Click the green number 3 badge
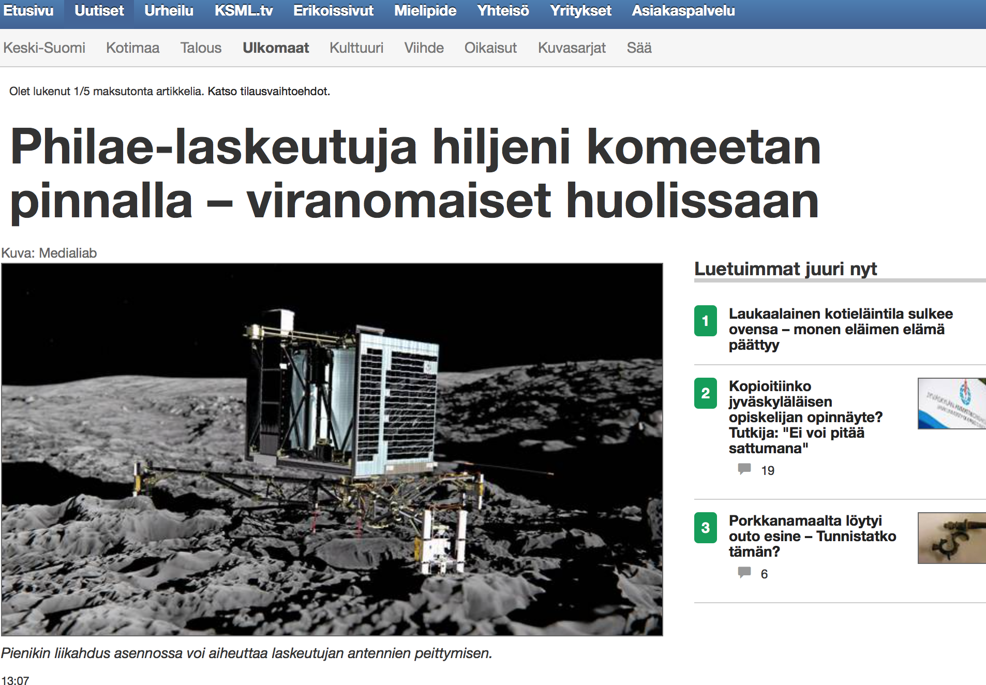Image resolution: width=986 pixels, height=685 pixels. 705,528
